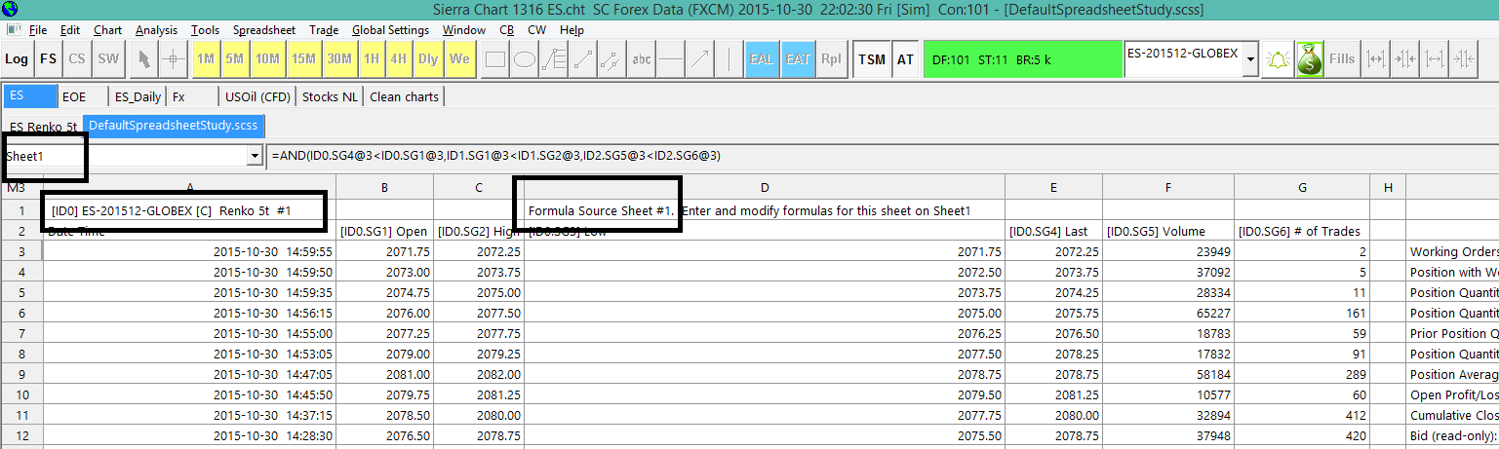Image resolution: width=1499 pixels, height=449 pixels.
Task: Select the pointer arrow tool
Action: tap(144, 59)
